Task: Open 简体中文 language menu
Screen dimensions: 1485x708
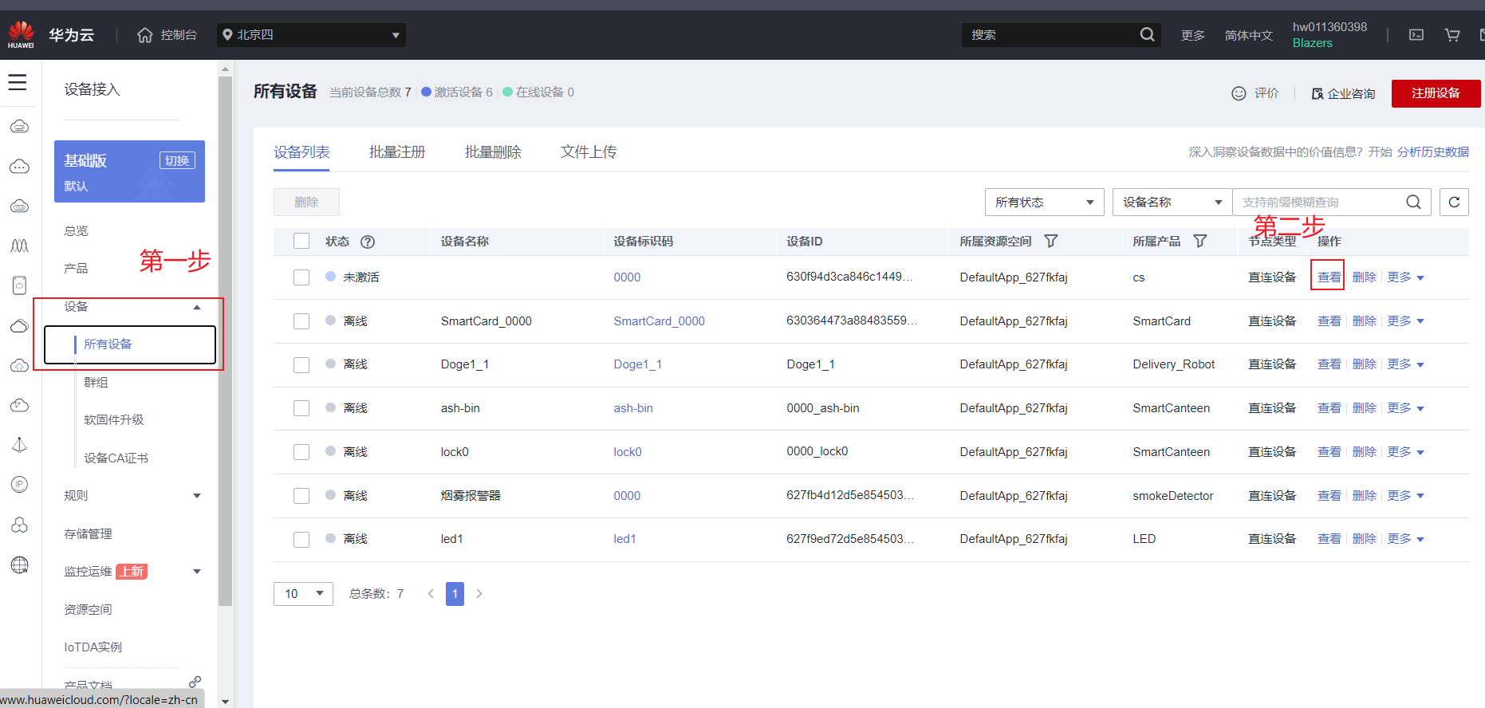Action: coord(1249,35)
